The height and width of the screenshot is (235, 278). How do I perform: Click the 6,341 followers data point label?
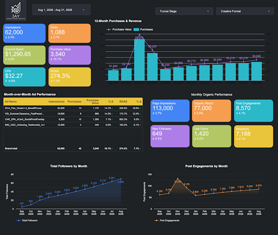point(112,178)
